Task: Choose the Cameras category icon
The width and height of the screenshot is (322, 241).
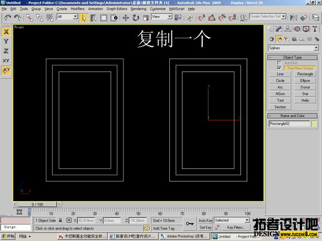Action: pos(295,39)
